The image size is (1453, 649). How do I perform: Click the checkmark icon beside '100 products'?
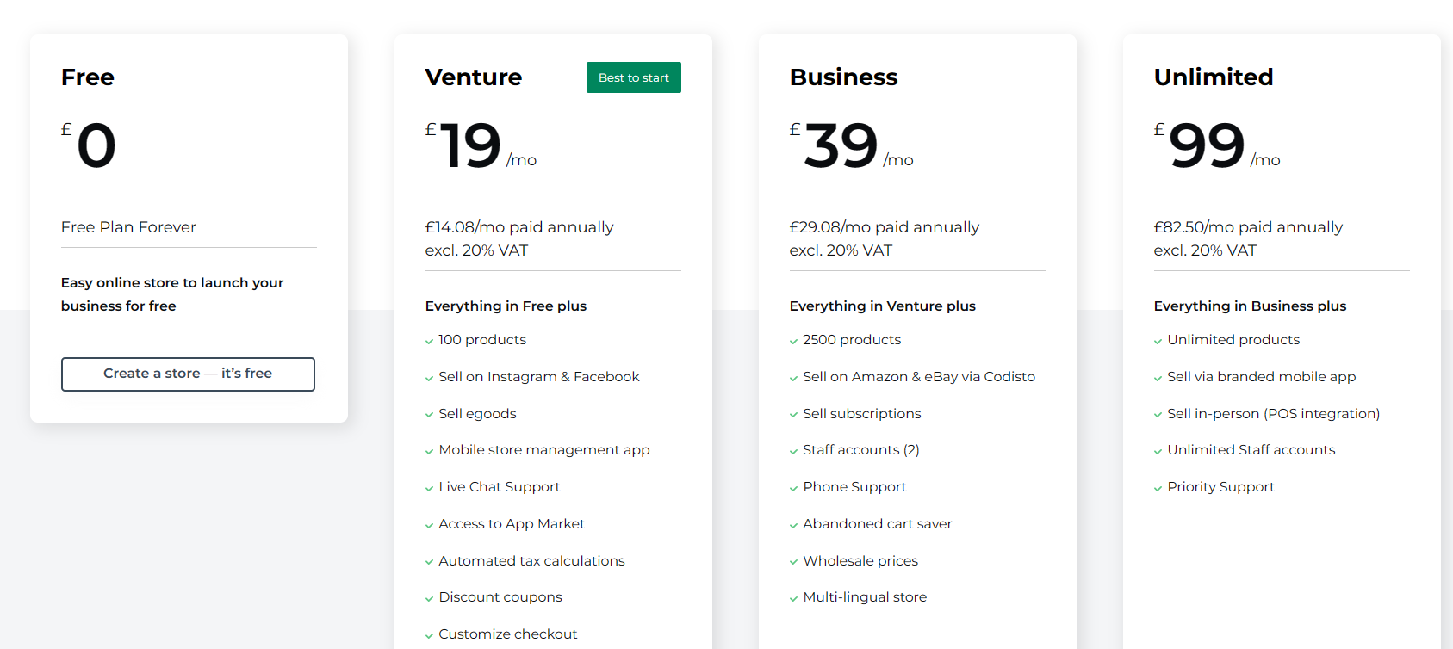pyautogui.click(x=429, y=342)
